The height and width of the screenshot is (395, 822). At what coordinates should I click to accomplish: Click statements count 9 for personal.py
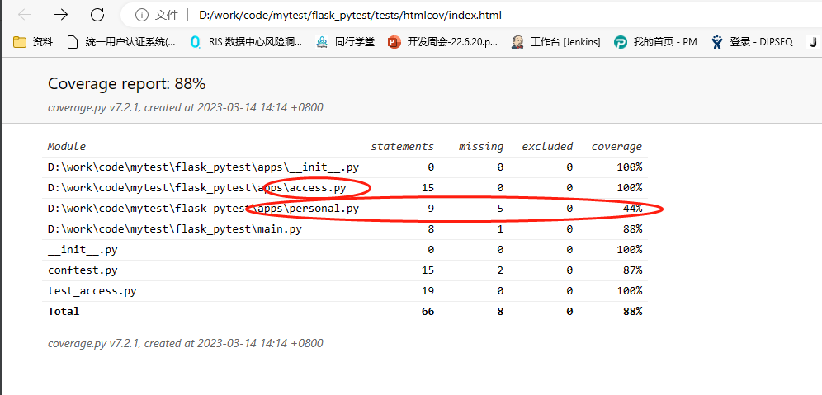(x=431, y=209)
